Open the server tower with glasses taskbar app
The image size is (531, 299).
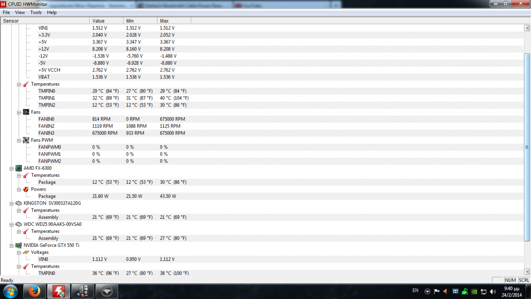tap(82, 291)
